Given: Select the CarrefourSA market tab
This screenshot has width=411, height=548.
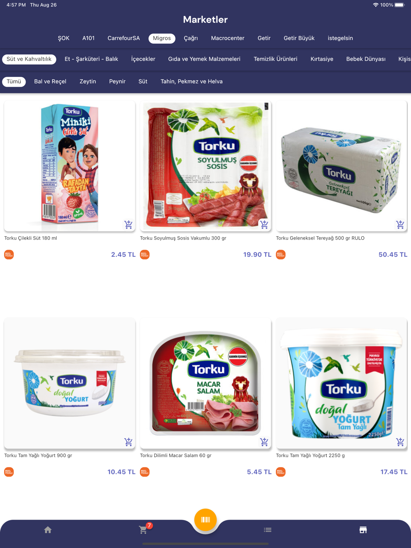Looking at the screenshot, I should click(x=124, y=38).
